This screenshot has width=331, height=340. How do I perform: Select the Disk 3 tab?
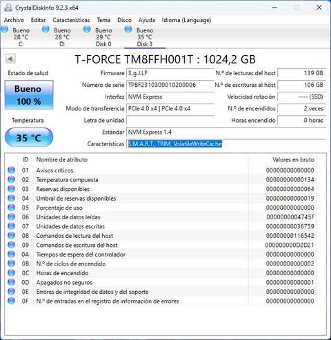145,37
